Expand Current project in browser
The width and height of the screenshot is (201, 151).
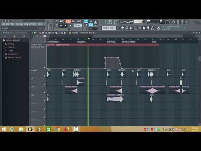(11, 40)
